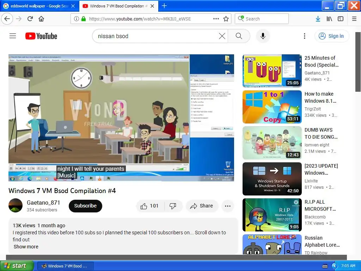Click the YouTube search magnifier button
361x271 pixels.
pyautogui.click(x=239, y=36)
